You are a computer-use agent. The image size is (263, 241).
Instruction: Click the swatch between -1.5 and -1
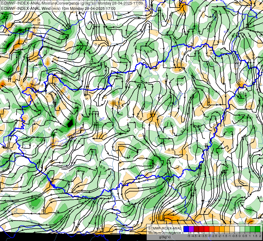click(227, 229)
